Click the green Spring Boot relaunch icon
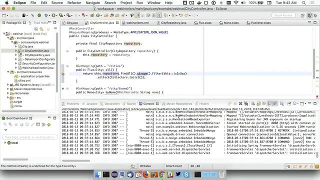320x180 pixels. 39,15
